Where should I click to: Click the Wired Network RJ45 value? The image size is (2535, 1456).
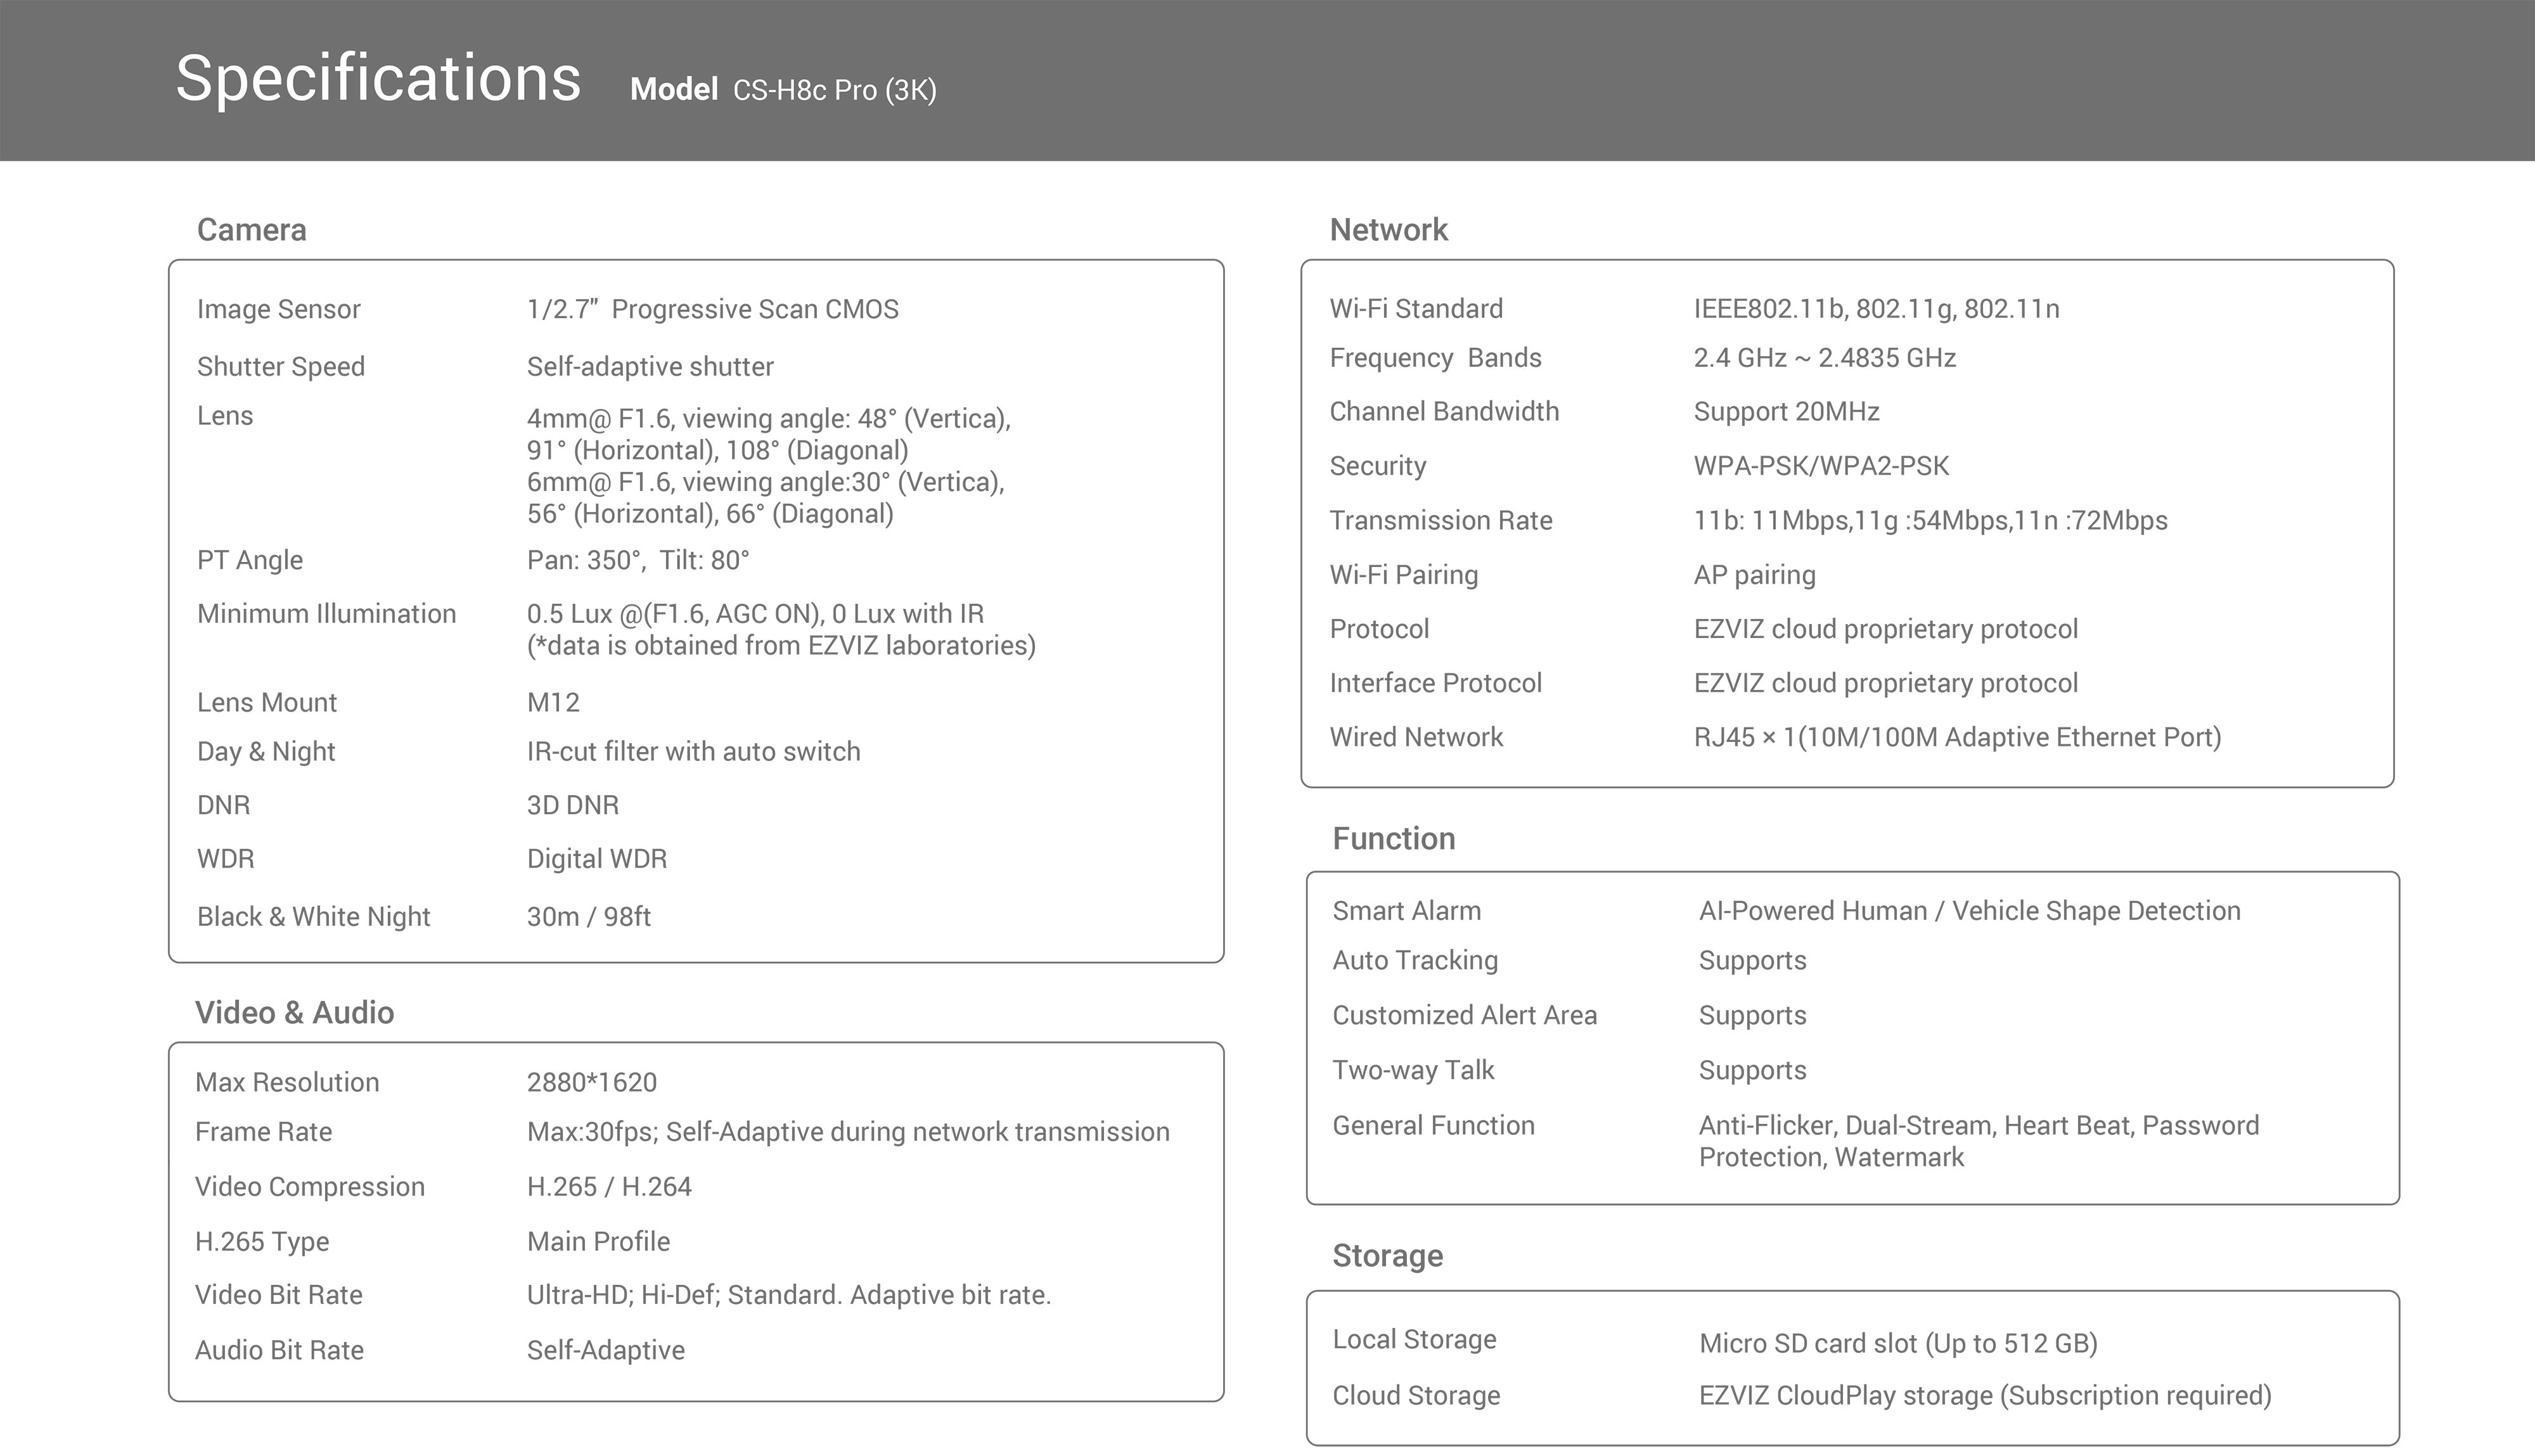[x=1958, y=737]
